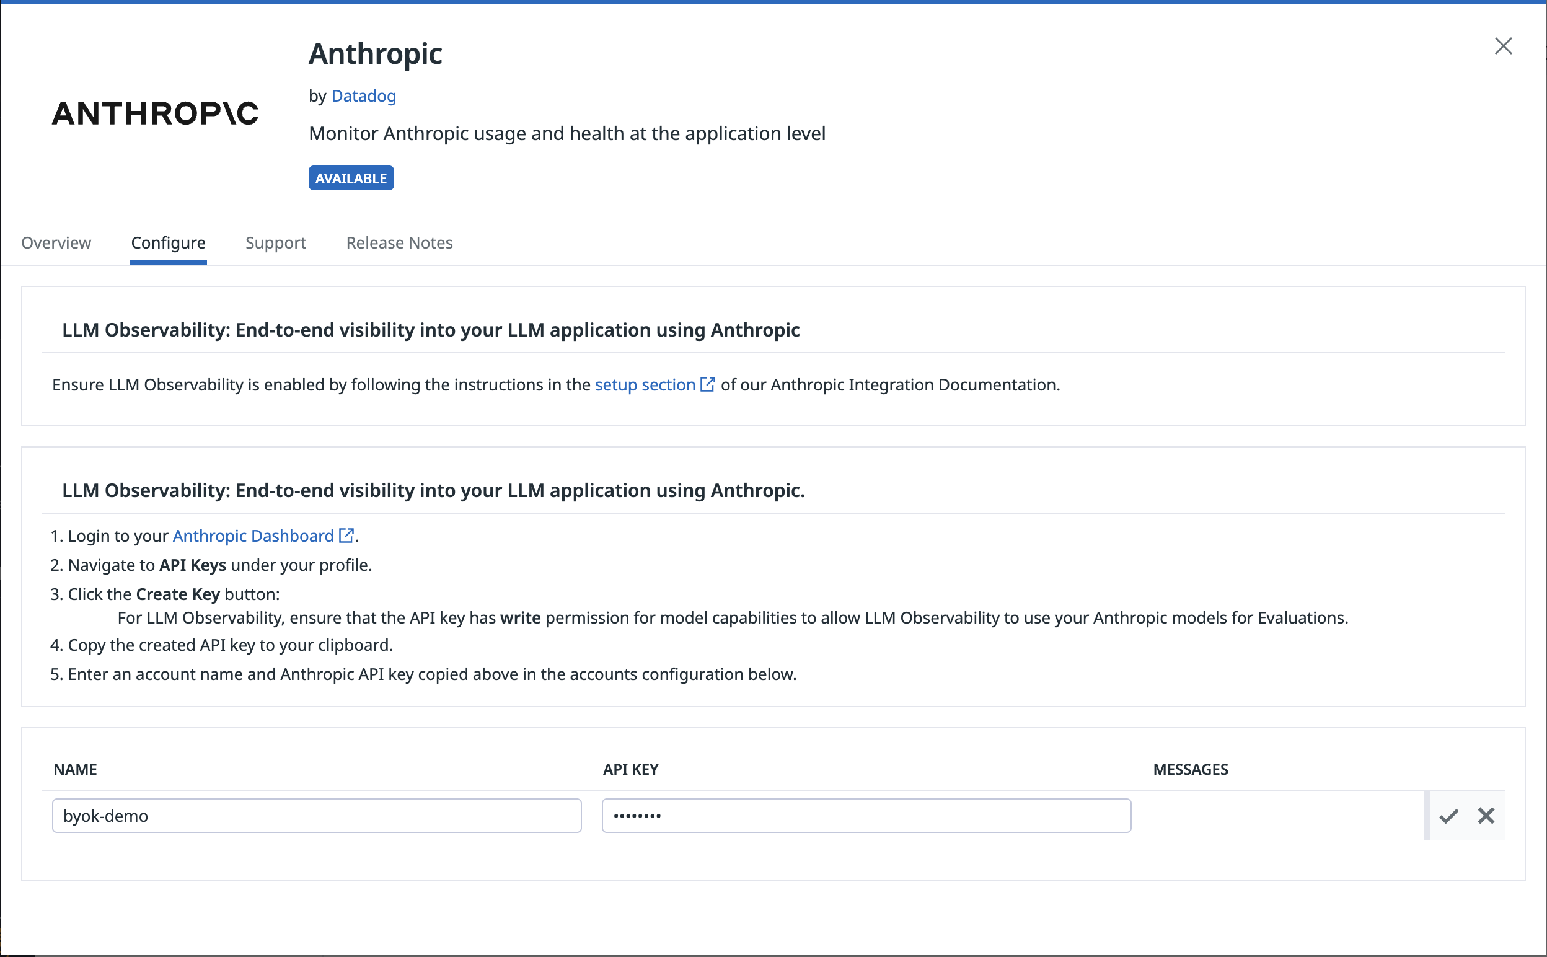Save the account row with the checkmark icon
The image size is (1547, 957).
pos(1448,816)
